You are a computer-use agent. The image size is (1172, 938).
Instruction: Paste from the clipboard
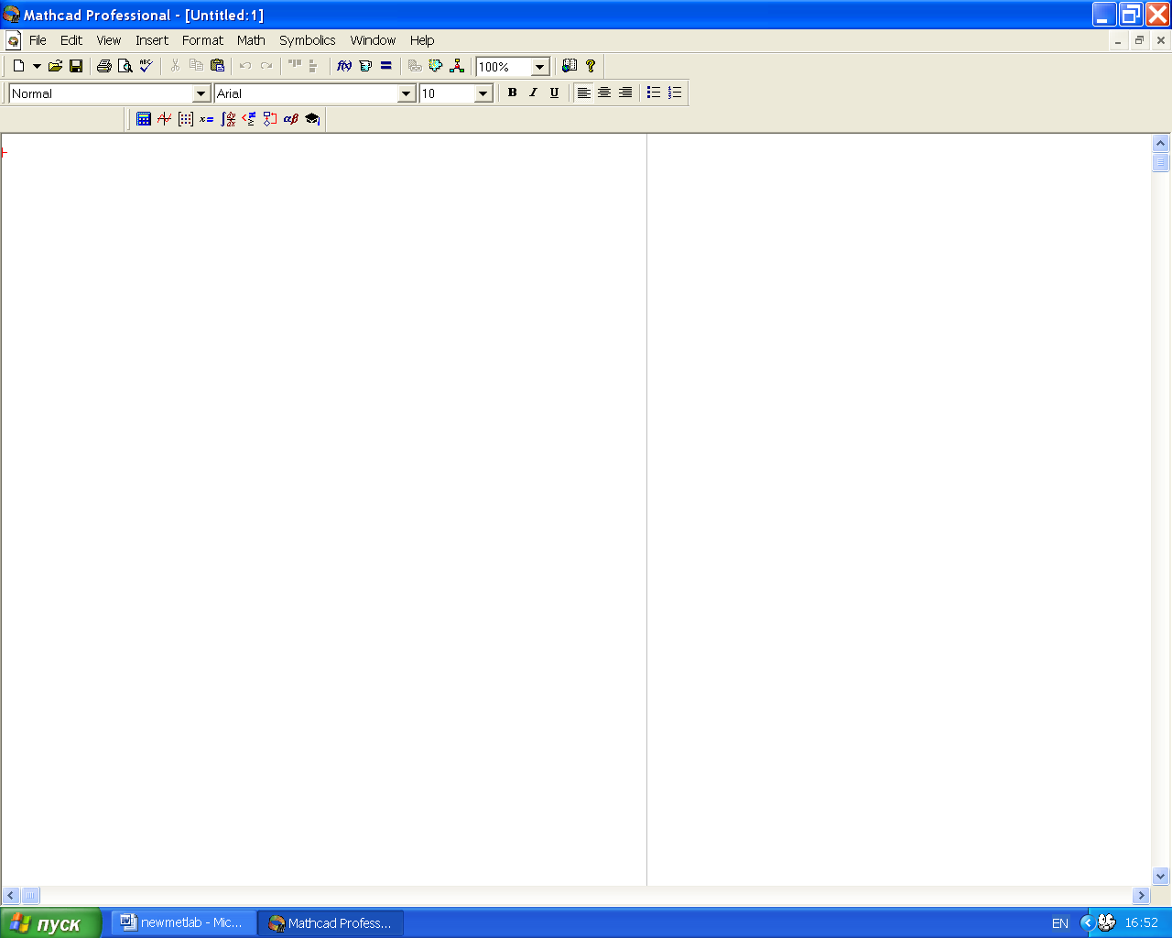click(217, 66)
